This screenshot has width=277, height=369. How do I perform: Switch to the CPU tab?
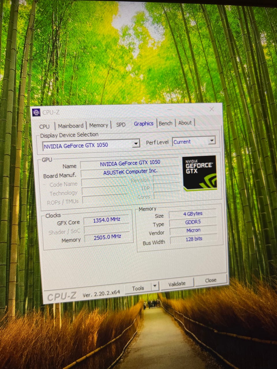tap(44, 127)
